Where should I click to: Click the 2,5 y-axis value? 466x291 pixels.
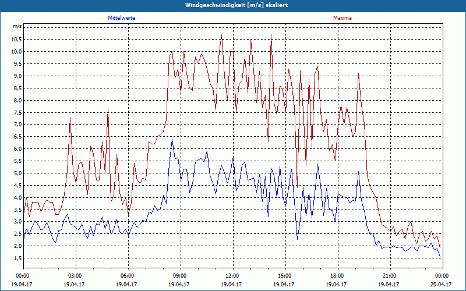click(17, 234)
